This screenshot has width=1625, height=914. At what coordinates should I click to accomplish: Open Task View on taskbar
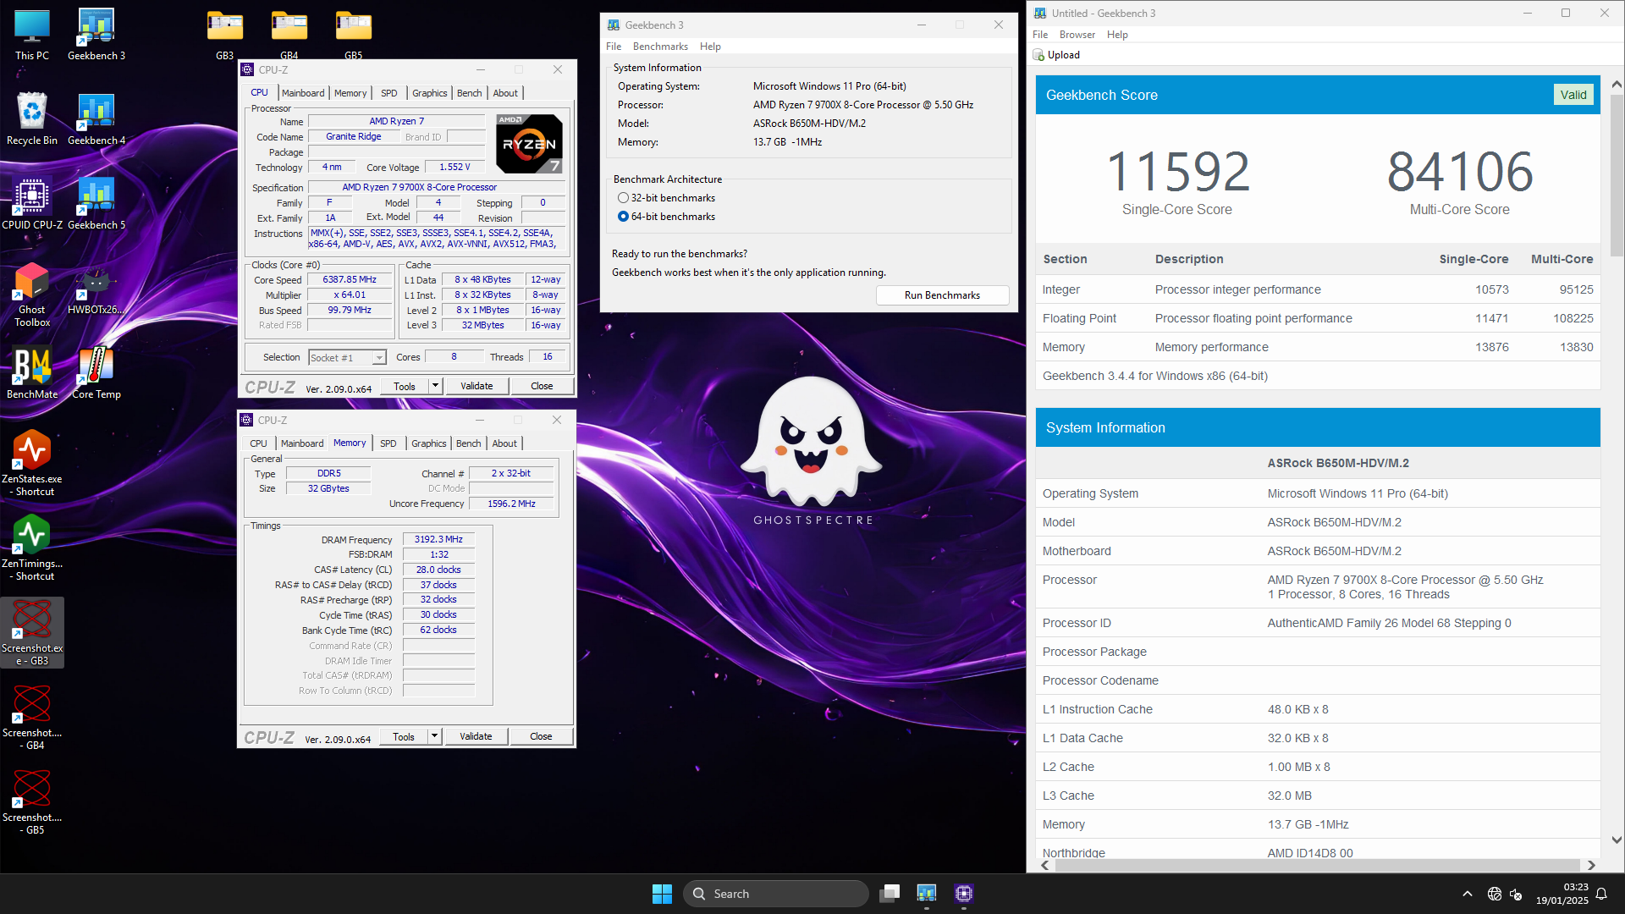pos(890,894)
